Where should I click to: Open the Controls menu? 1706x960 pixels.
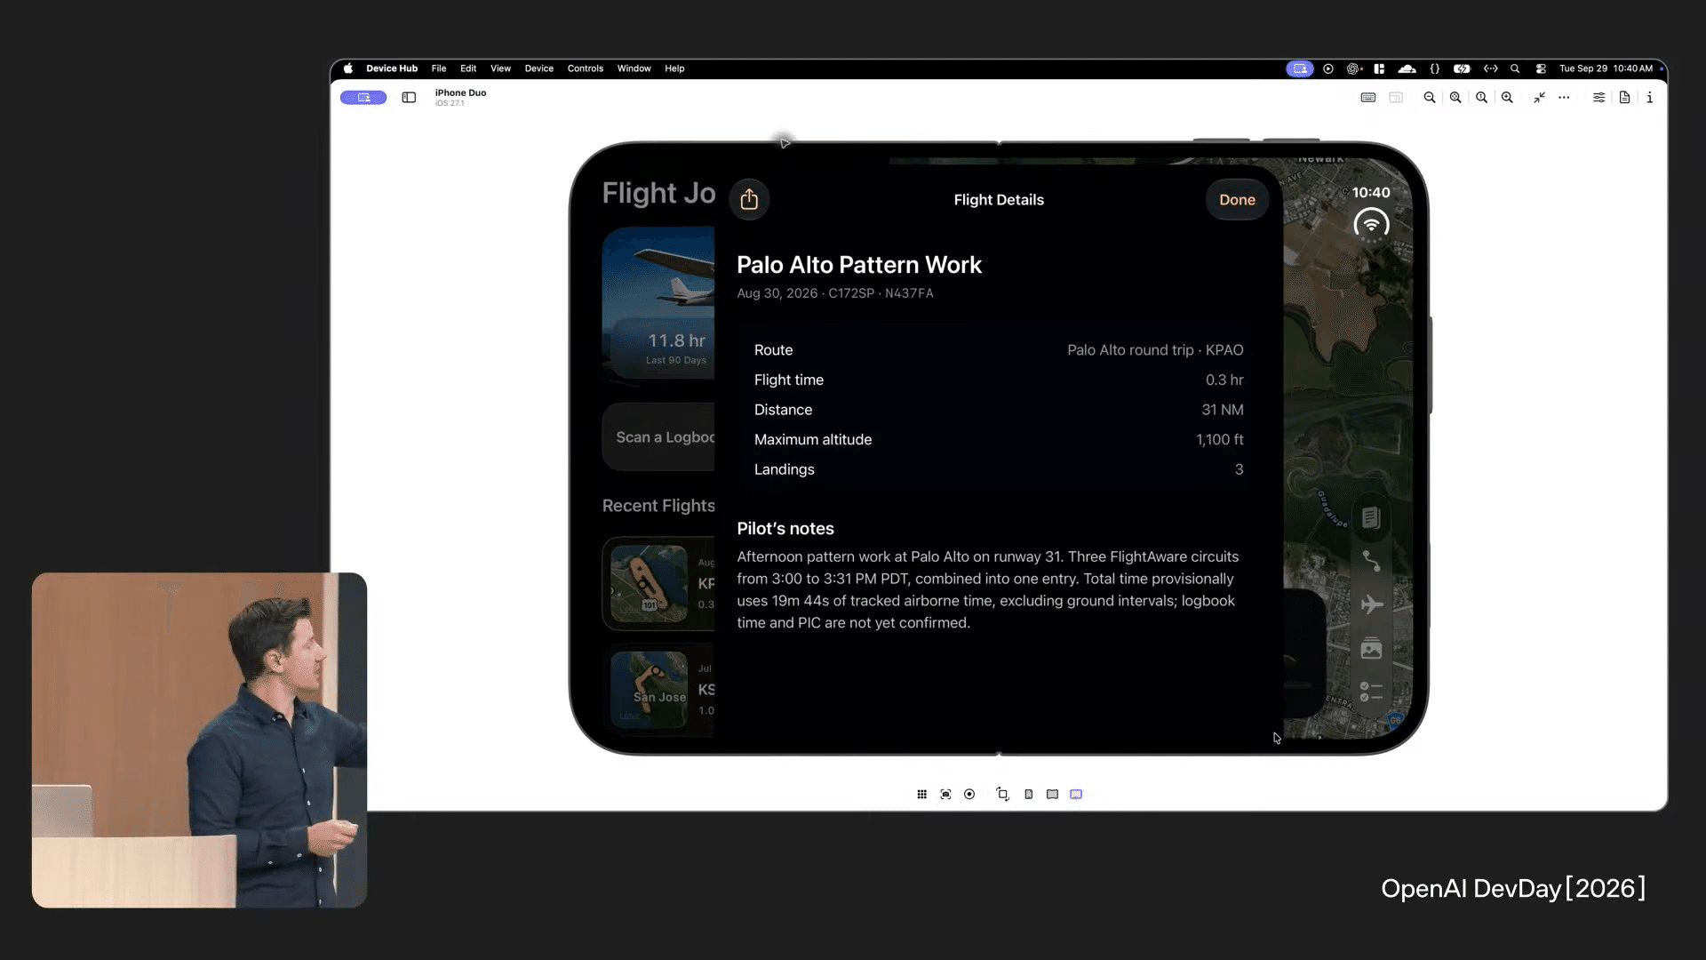pos(586,68)
